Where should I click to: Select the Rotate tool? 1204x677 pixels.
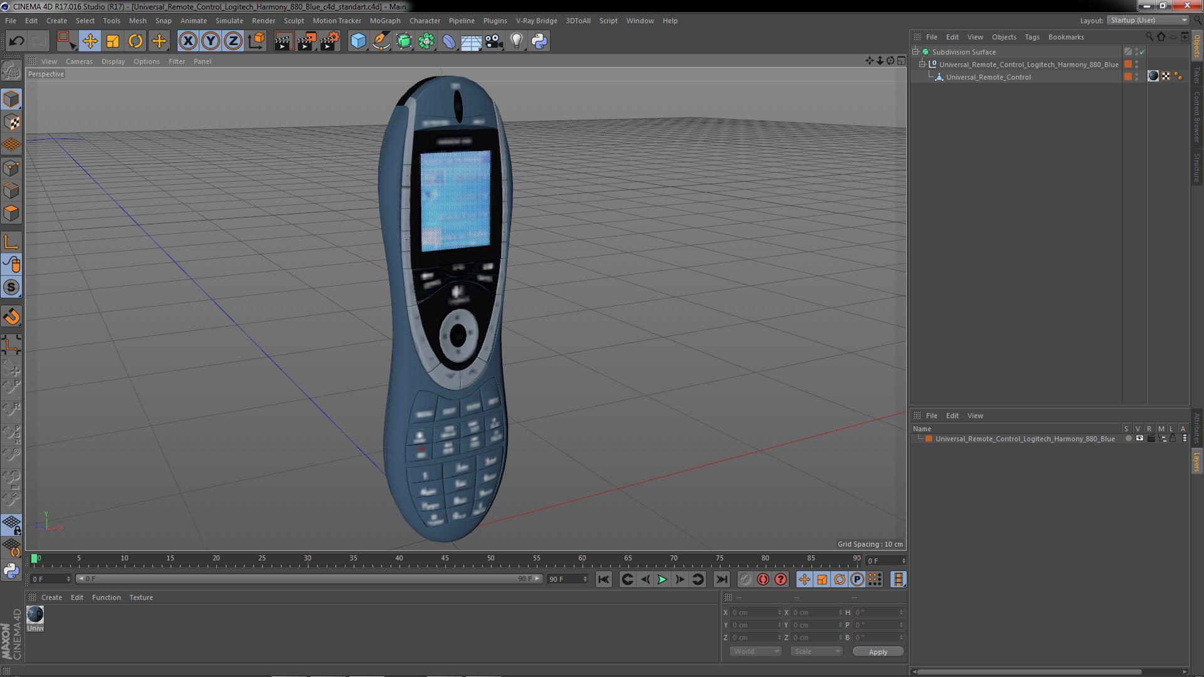tap(135, 41)
